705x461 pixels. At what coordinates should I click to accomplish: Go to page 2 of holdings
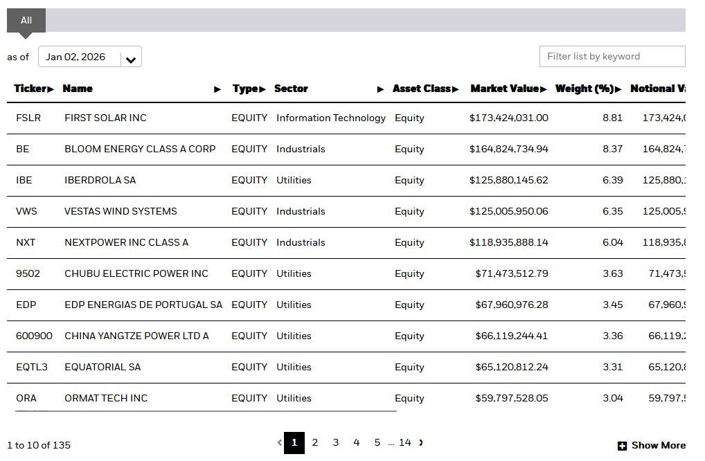315,442
